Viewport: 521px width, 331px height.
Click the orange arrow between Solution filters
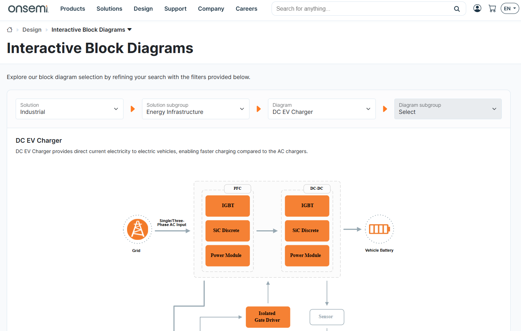pyautogui.click(x=133, y=109)
